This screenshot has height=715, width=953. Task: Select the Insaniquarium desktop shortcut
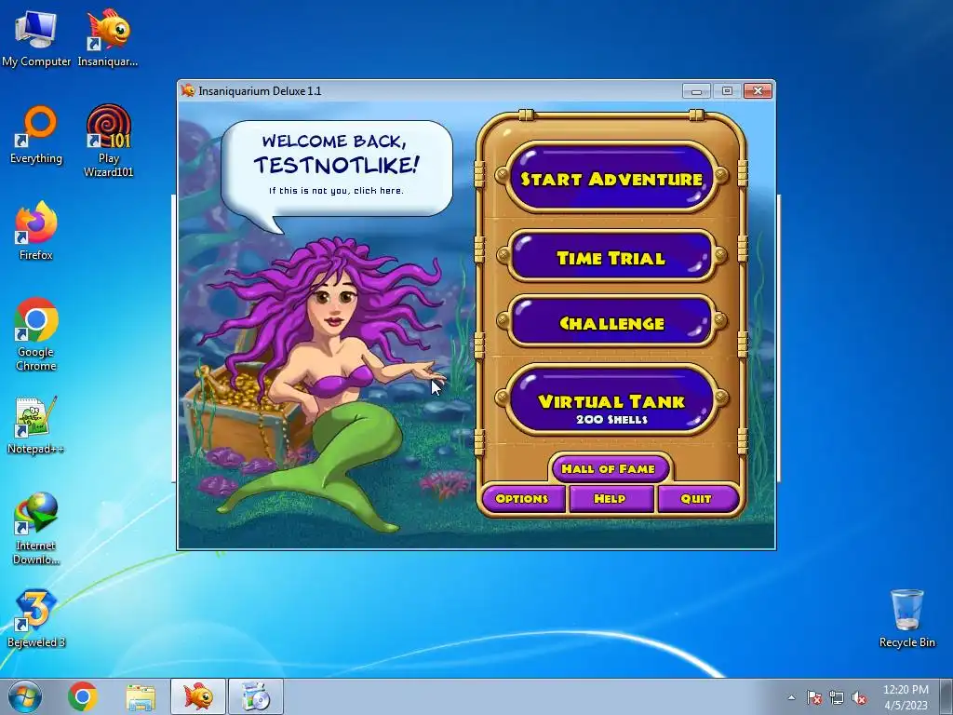108,37
